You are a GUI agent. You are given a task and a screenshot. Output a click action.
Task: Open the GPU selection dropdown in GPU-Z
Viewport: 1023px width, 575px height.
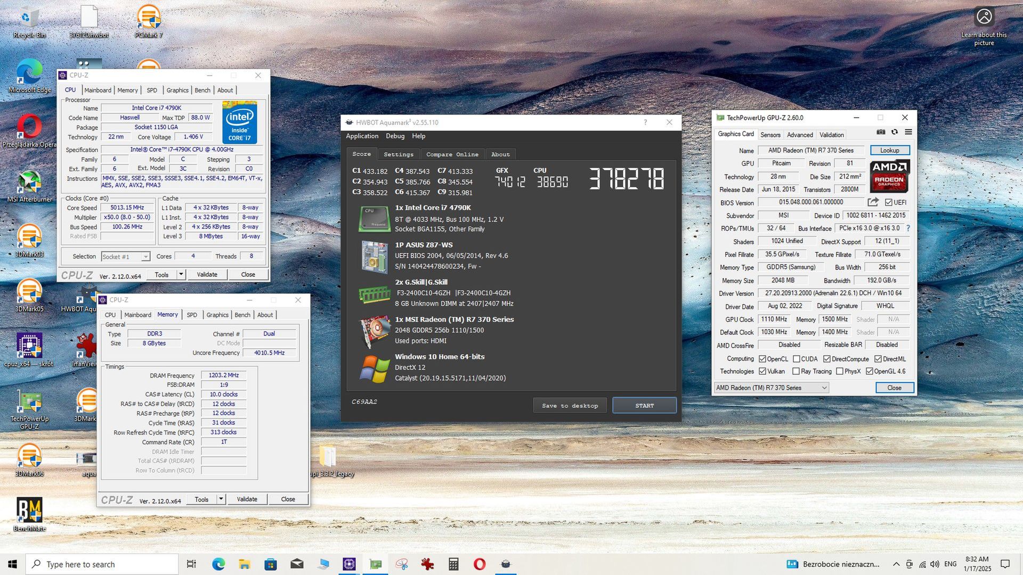pyautogui.click(x=772, y=388)
